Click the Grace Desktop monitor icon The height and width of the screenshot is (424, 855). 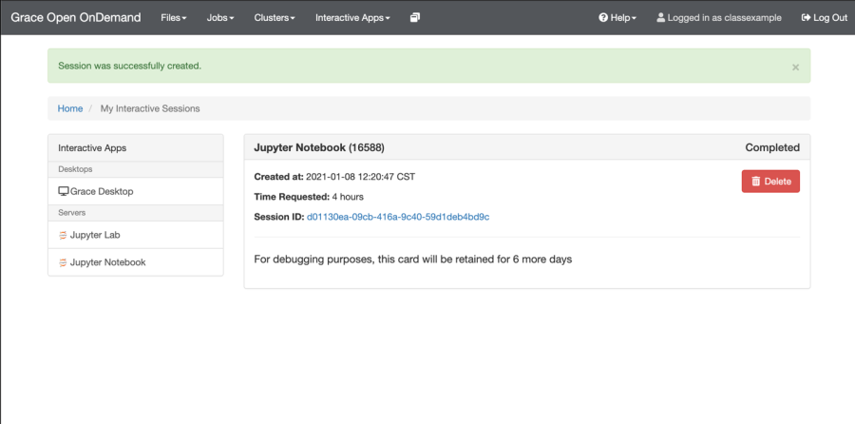(x=64, y=191)
